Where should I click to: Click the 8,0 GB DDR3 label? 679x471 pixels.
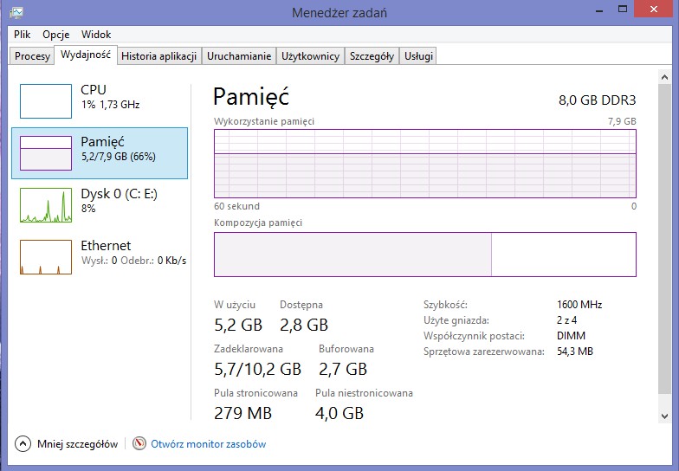598,100
